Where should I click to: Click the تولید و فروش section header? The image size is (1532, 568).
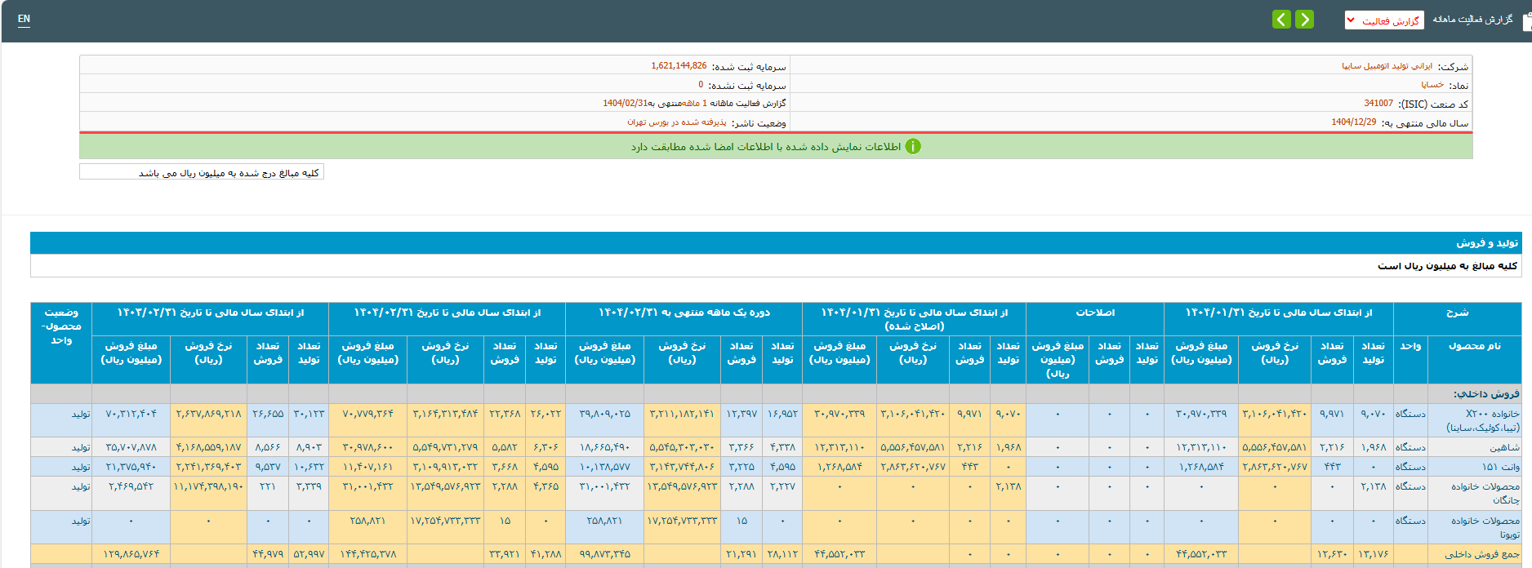[x=1487, y=243]
